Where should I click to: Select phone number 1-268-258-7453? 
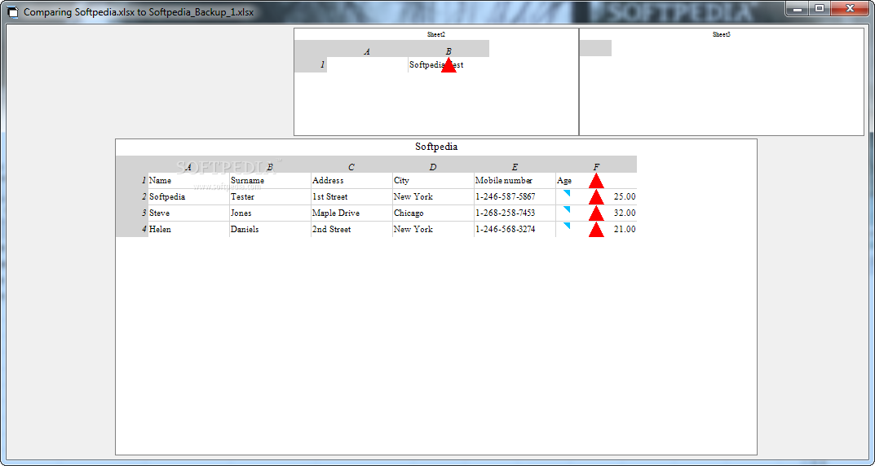point(515,213)
